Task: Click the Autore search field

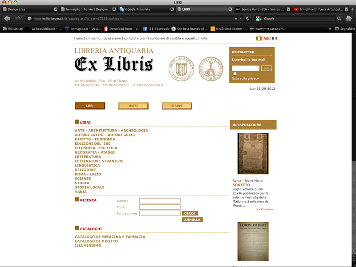Action: (160, 201)
